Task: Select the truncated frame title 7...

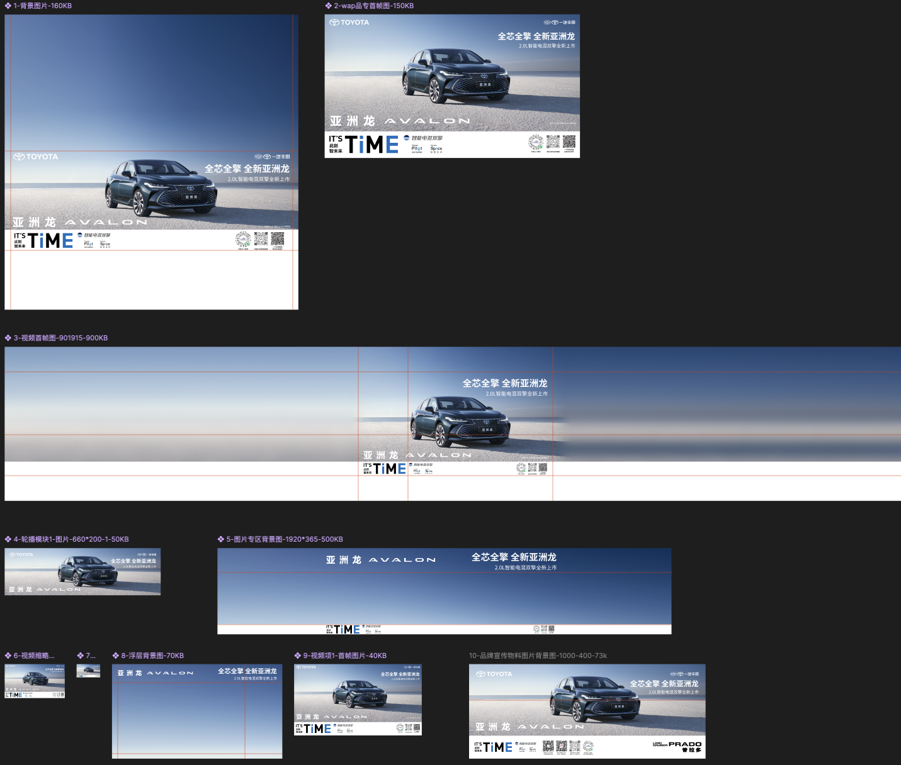Action: (x=91, y=656)
